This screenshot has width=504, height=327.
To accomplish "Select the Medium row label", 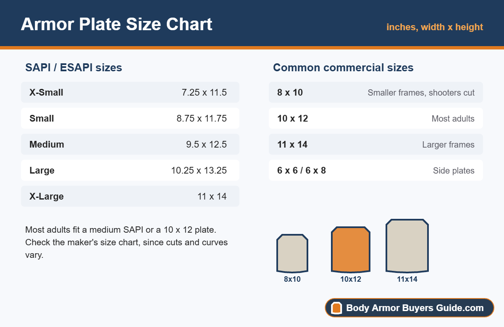I will (x=47, y=144).
